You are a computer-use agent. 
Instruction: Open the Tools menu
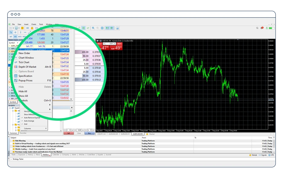[x=41, y=24]
